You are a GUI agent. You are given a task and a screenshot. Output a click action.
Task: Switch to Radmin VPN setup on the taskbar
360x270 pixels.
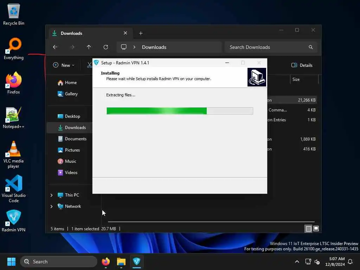[x=137, y=262]
